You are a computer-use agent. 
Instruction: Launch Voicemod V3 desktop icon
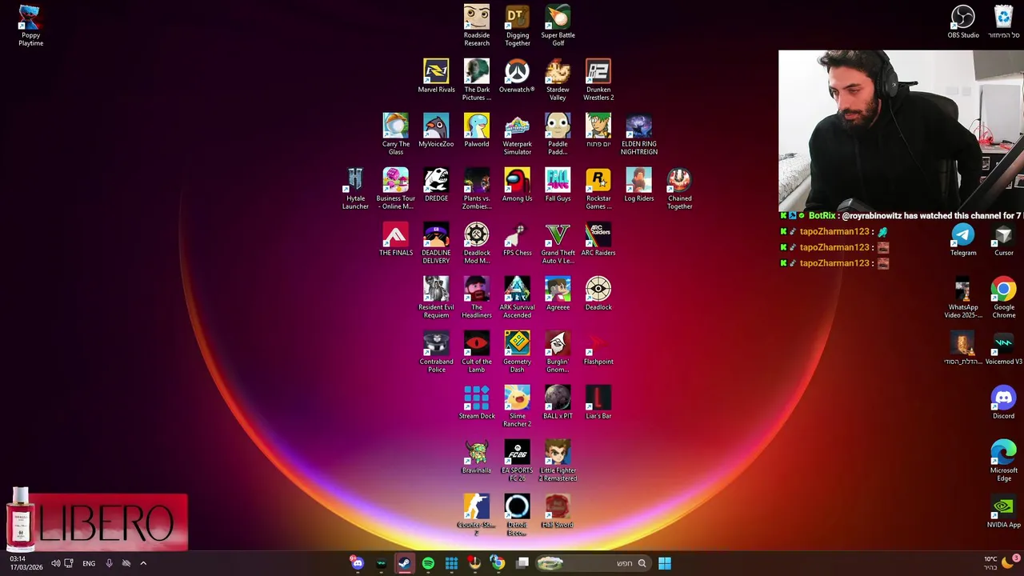coord(1004,348)
